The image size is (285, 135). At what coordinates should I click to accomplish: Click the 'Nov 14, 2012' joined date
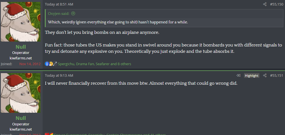[x=30, y=64]
